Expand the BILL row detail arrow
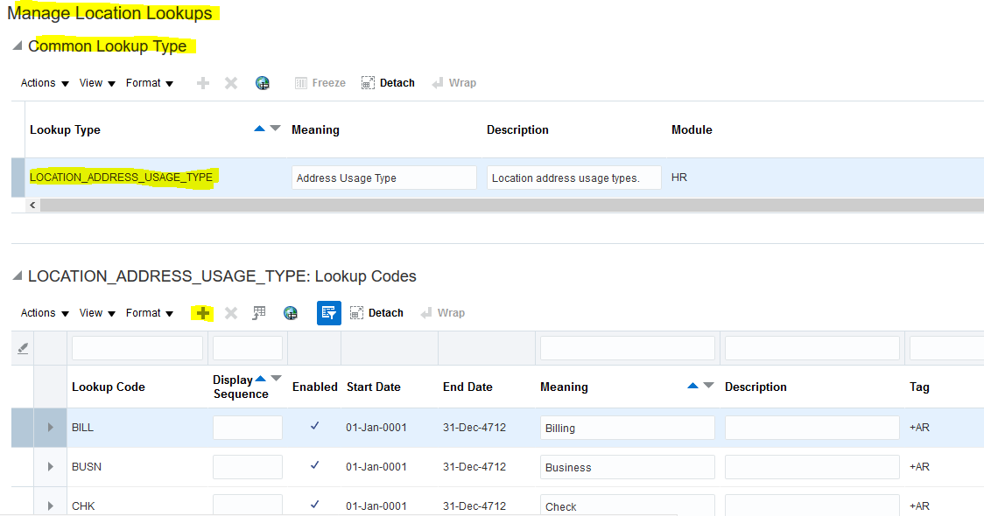This screenshot has width=984, height=516. click(51, 427)
